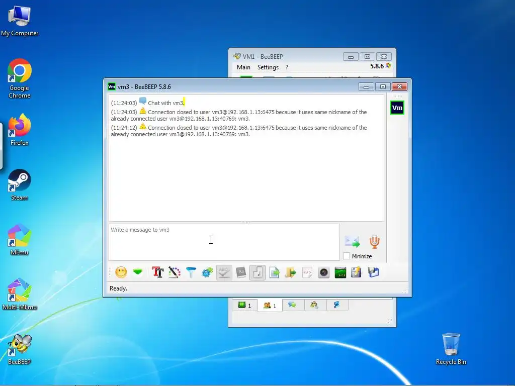
Task: Click the 11:24:12 connection closed warning message
Action: pos(239,131)
